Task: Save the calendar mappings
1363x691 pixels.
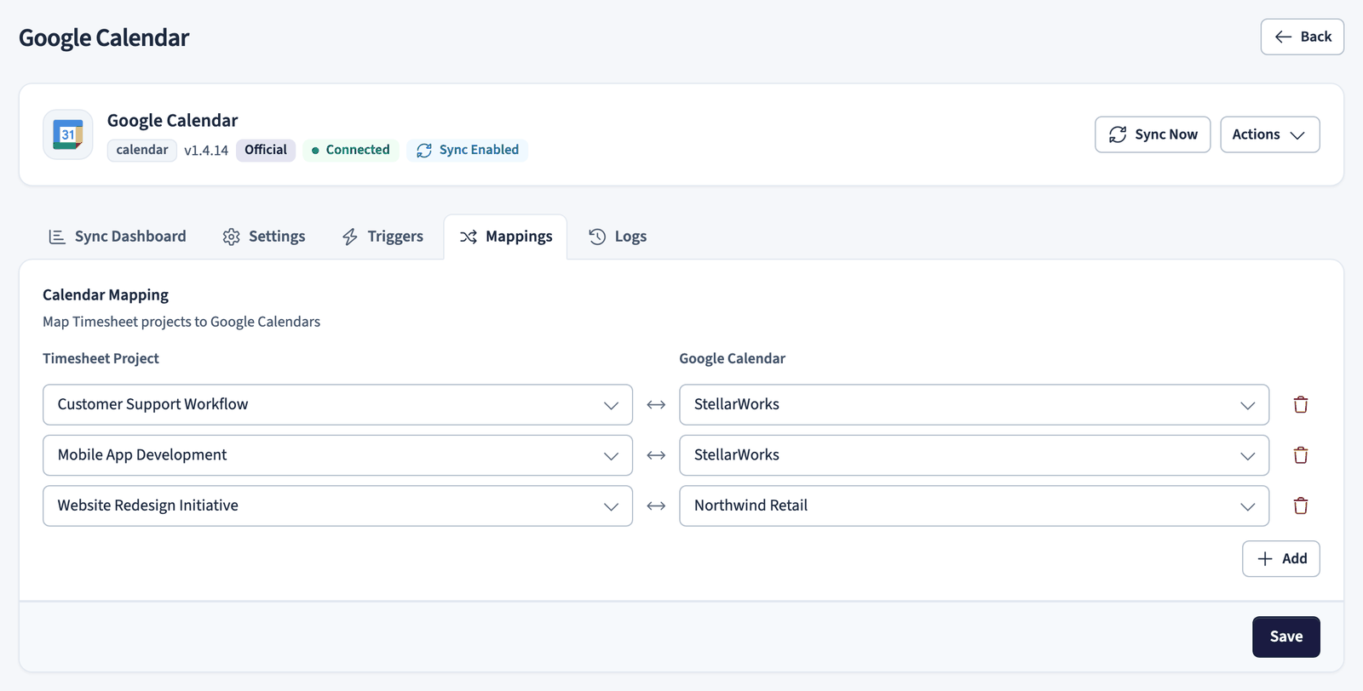Action: pyautogui.click(x=1285, y=637)
